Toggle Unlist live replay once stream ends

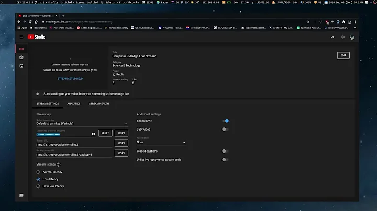pyautogui.click(x=225, y=160)
